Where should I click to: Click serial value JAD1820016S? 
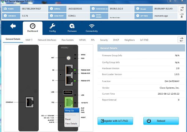[x=75, y=9]
